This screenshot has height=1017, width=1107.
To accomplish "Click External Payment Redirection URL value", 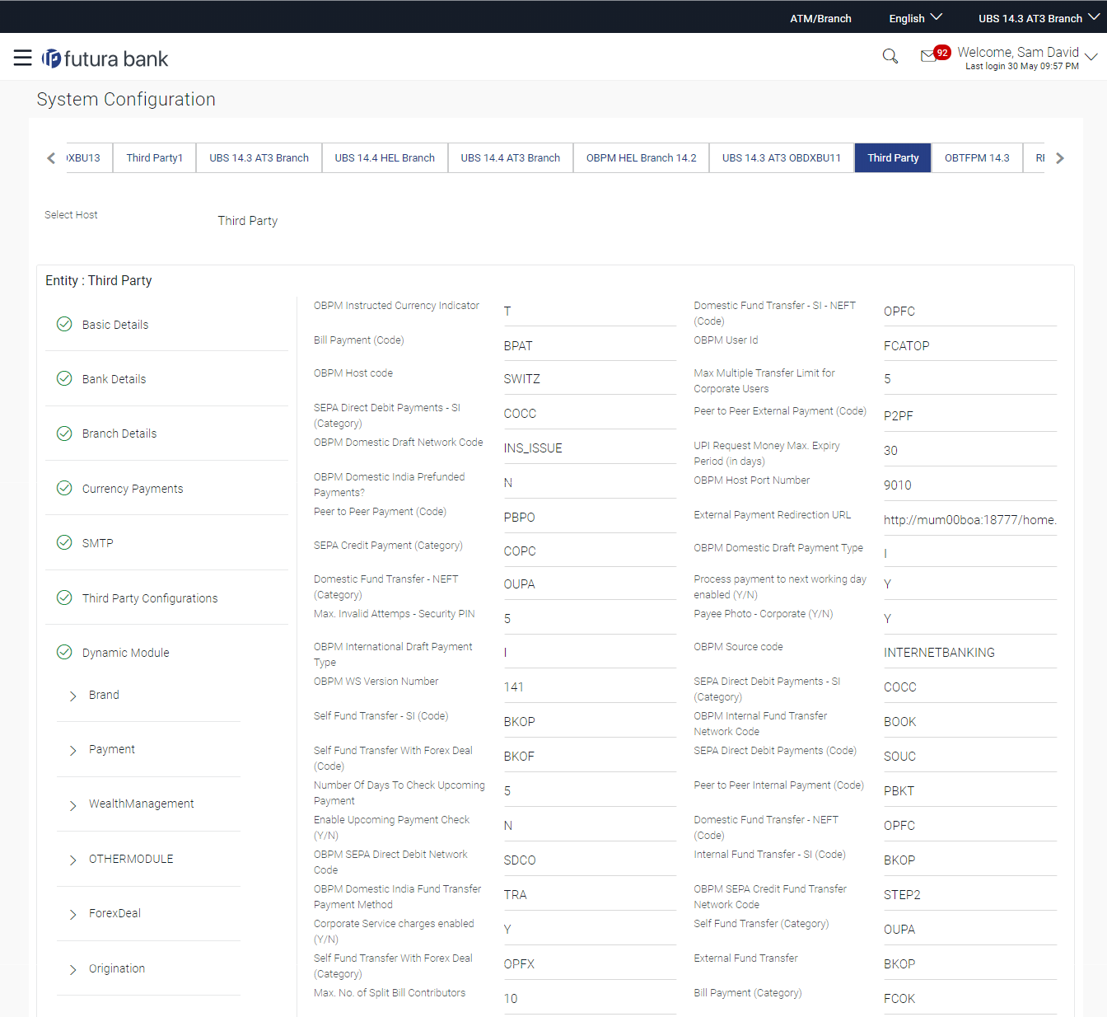I will point(970,520).
